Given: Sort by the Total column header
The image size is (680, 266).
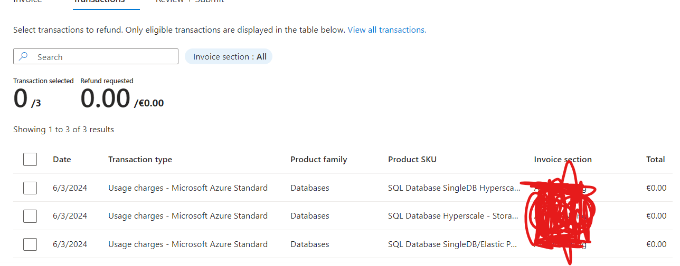Looking at the screenshot, I should coord(655,160).
